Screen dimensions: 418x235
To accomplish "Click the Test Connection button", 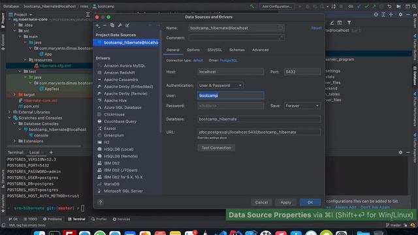I will [x=216, y=148].
